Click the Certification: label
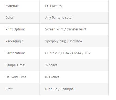This screenshot has width=116, height=100. 15,53
